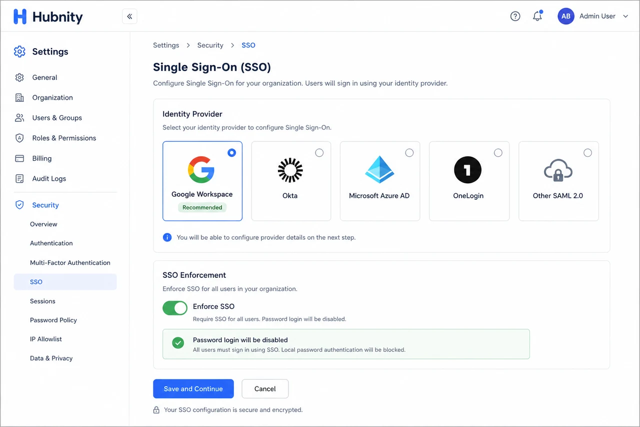Click the Billing card icon
Viewport: 640px width, 427px height.
[x=19, y=158]
